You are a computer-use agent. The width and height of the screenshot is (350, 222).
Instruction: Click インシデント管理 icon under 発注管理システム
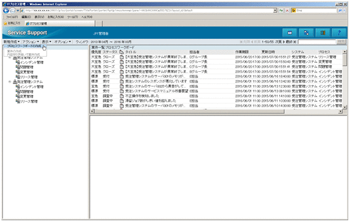pos(17,87)
